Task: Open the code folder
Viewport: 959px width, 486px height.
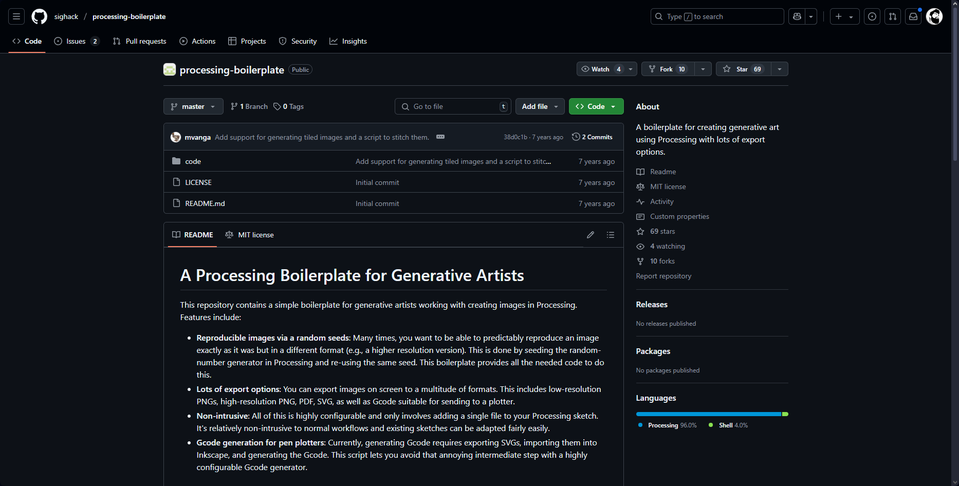Action: (x=193, y=161)
